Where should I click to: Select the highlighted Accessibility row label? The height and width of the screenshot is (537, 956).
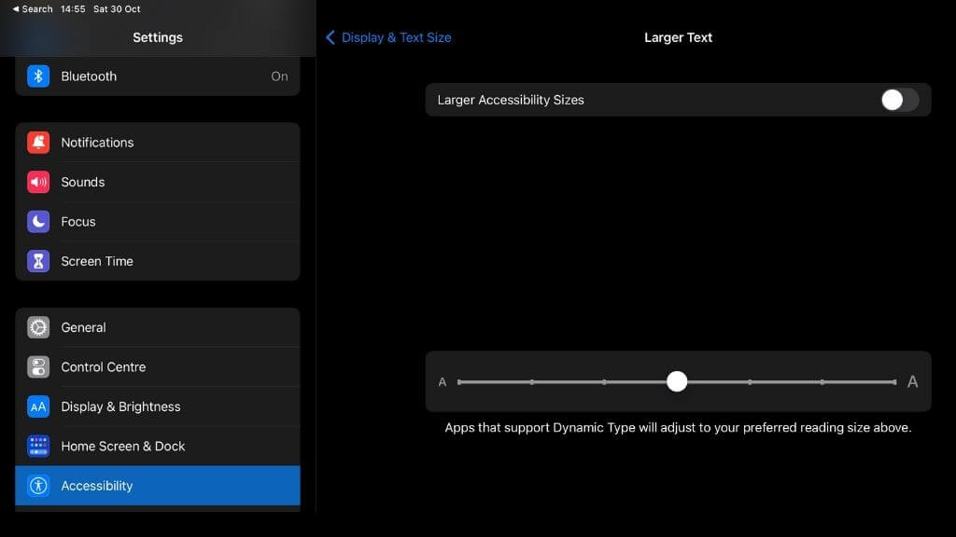(x=97, y=486)
